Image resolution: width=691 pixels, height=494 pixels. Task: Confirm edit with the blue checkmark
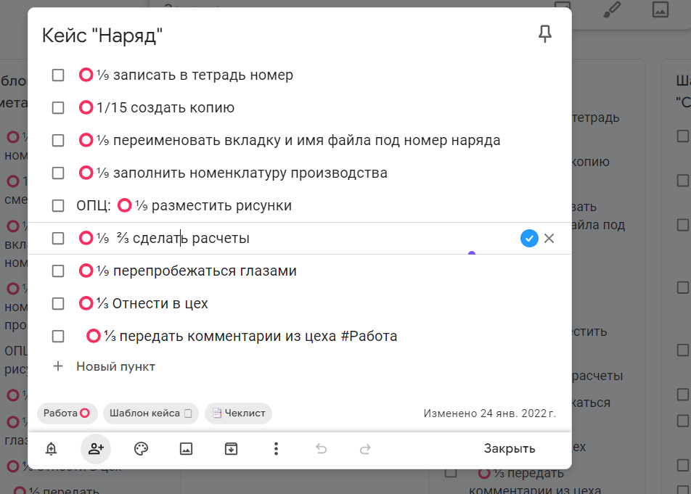[x=529, y=238]
